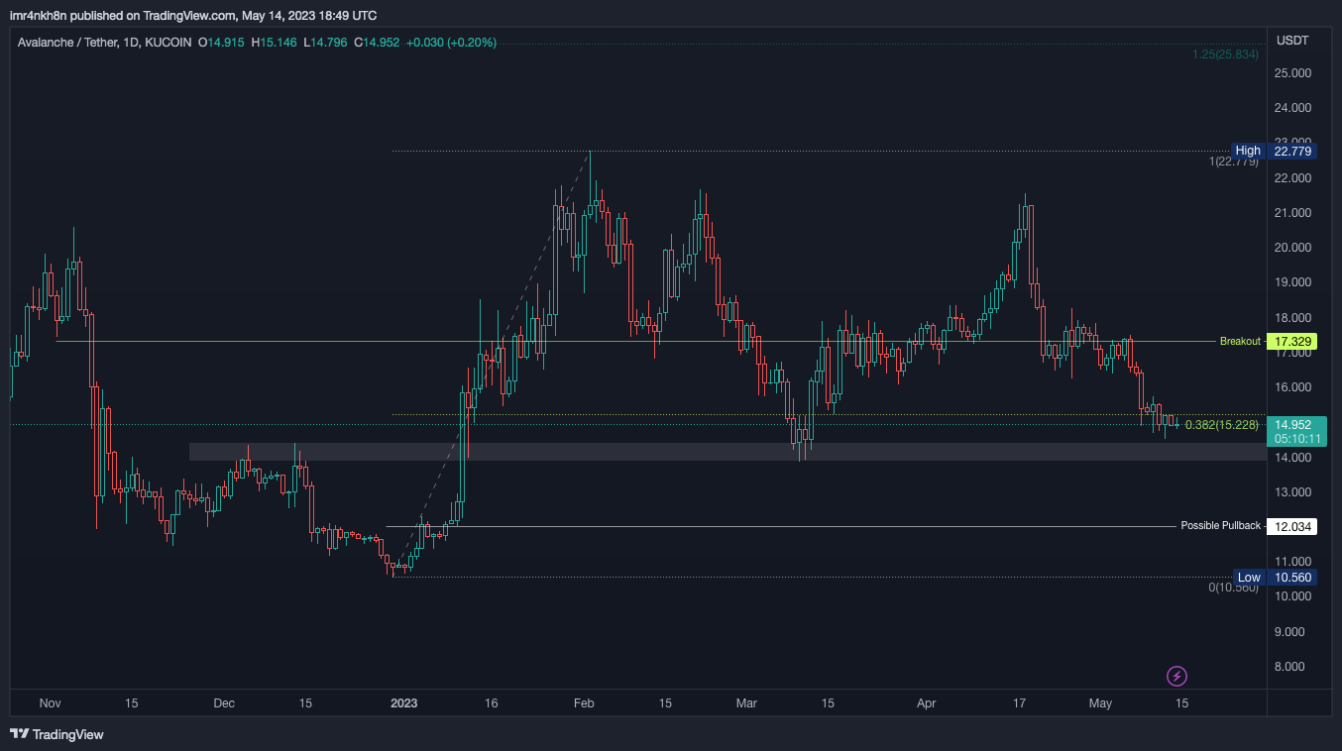Click the close value C14.952
The width and height of the screenshot is (1342, 751).
coord(377,43)
